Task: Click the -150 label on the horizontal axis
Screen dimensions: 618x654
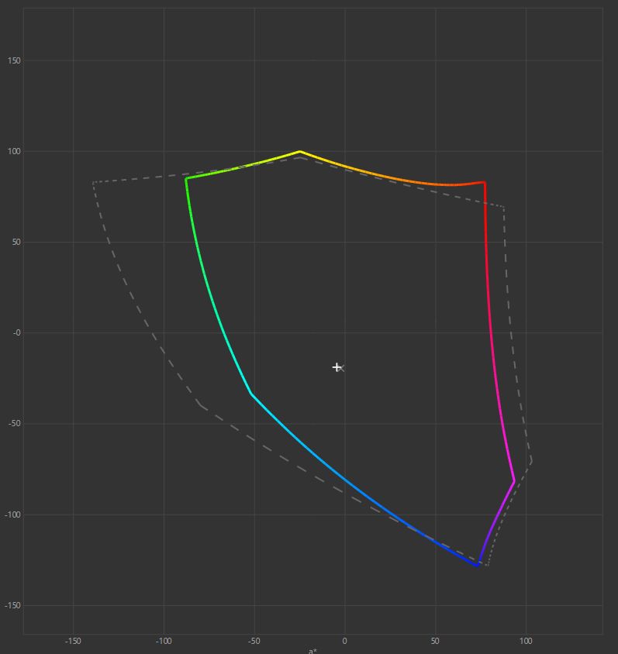Action: [73, 641]
